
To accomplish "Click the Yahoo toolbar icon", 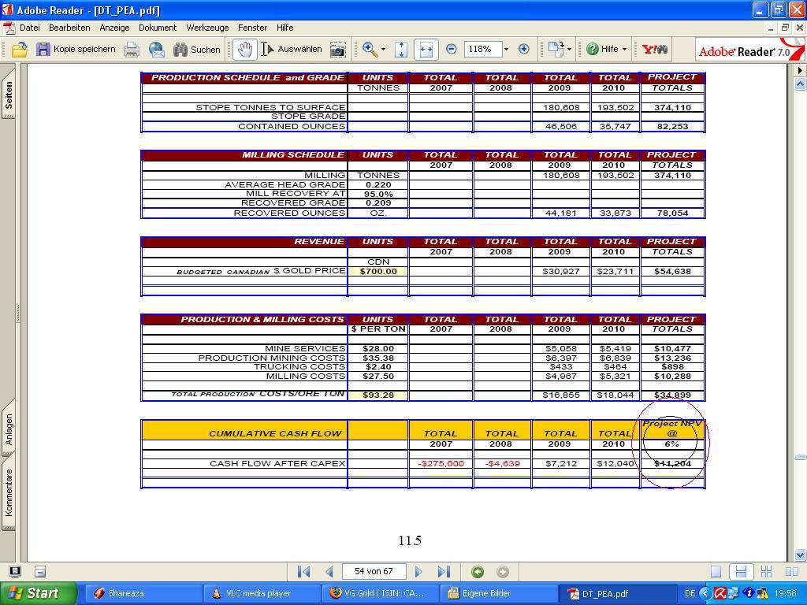I will (x=655, y=50).
